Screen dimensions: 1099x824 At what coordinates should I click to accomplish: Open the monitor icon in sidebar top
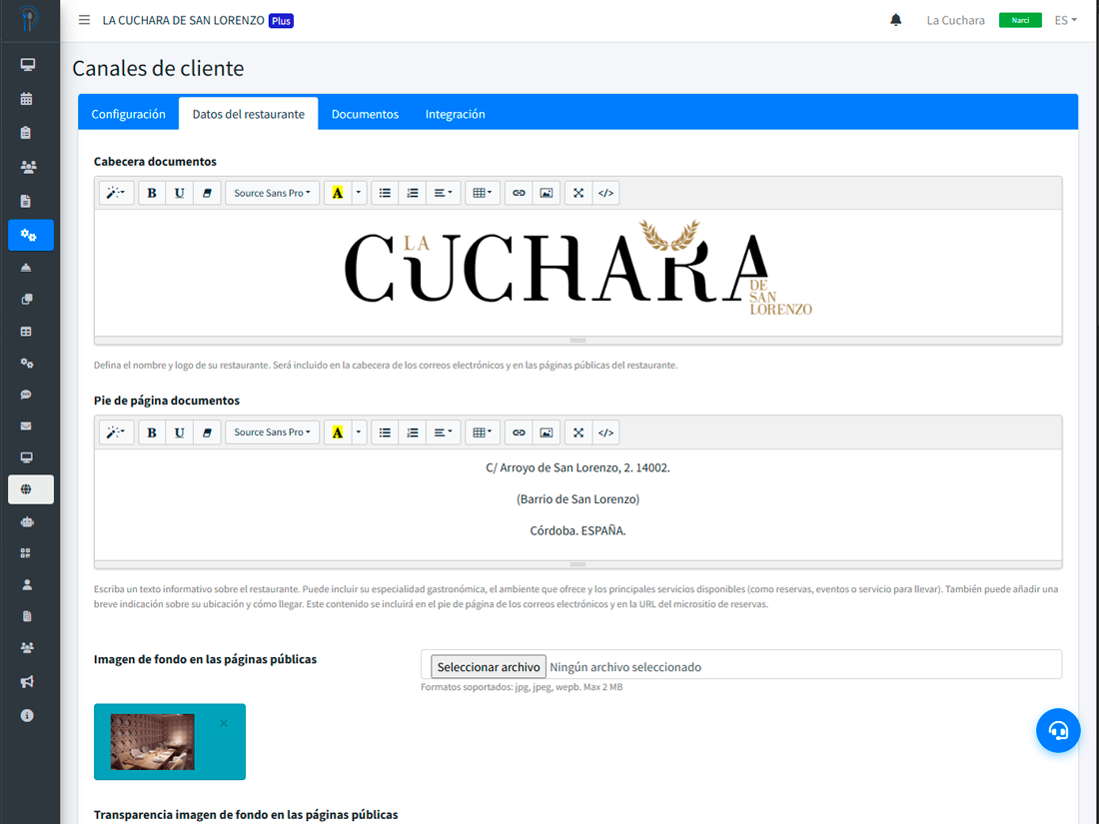point(27,65)
